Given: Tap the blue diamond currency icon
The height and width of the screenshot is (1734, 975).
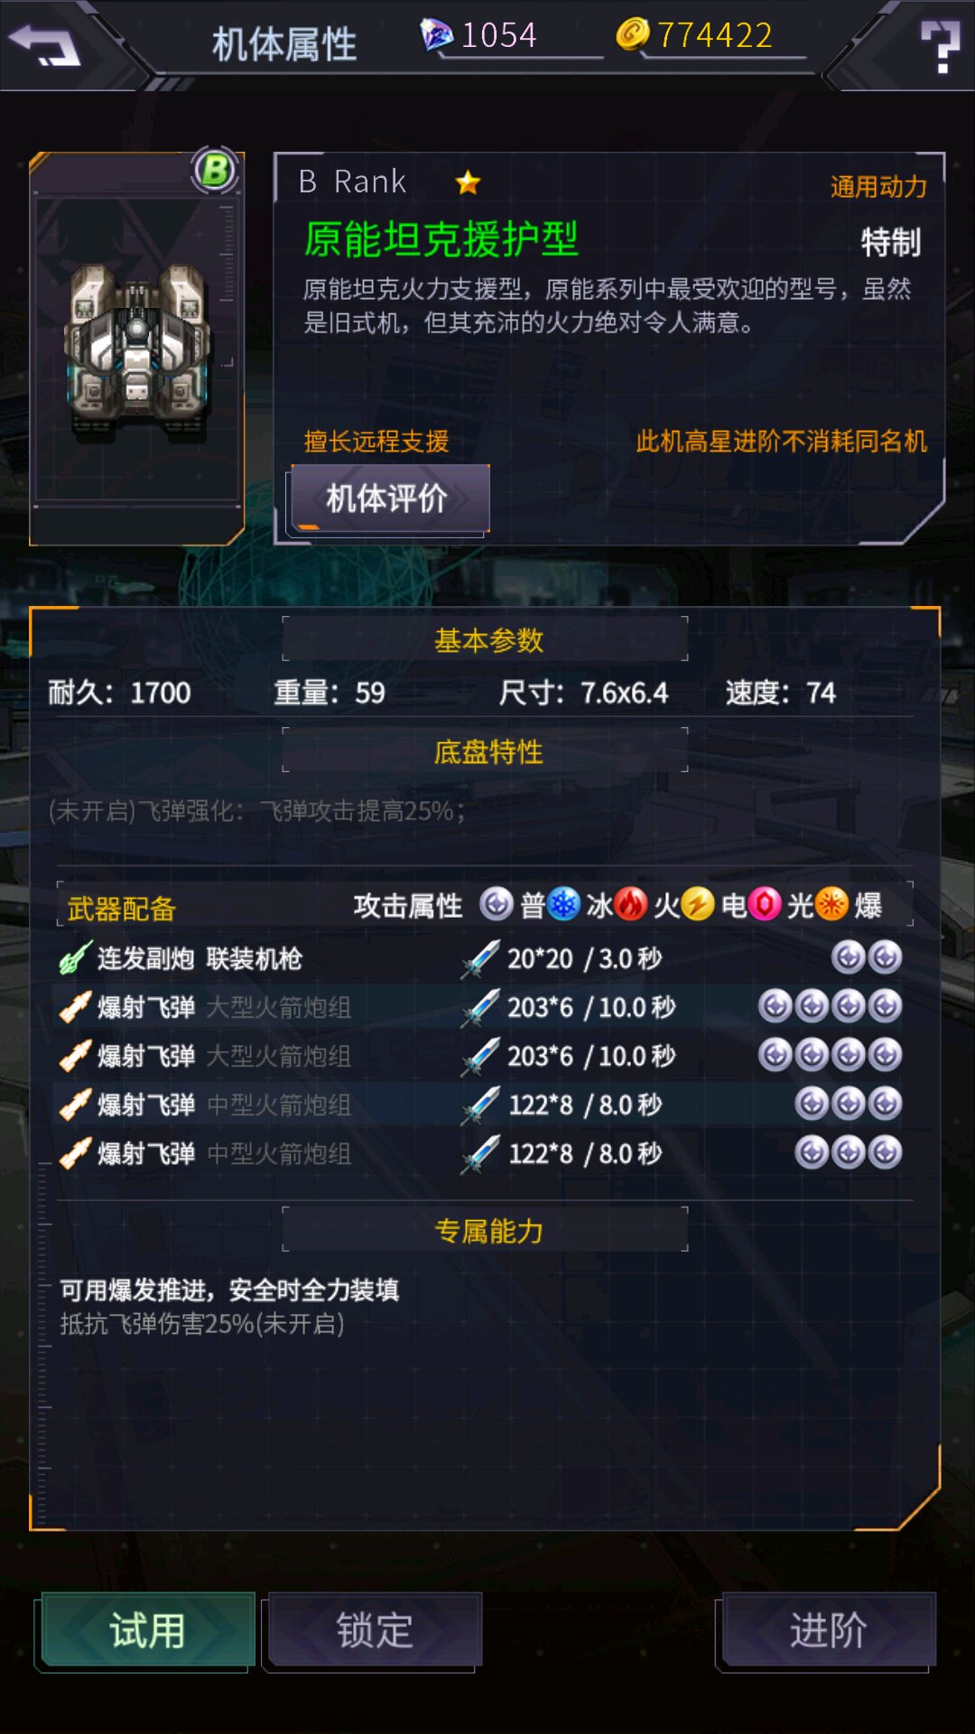Looking at the screenshot, I should click(437, 35).
